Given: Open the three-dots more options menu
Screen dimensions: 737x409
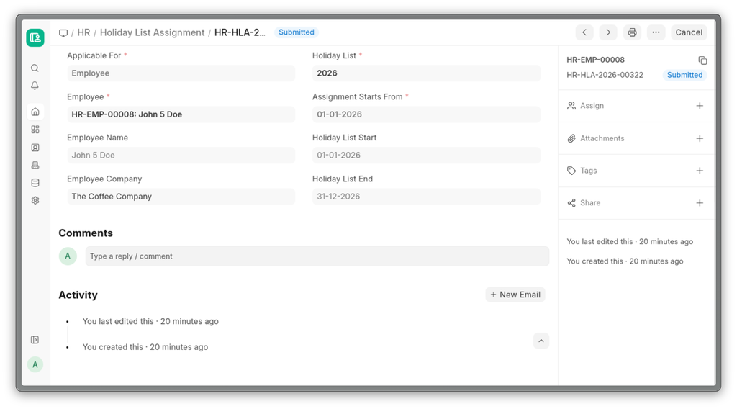Looking at the screenshot, I should [x=656, y=32].
